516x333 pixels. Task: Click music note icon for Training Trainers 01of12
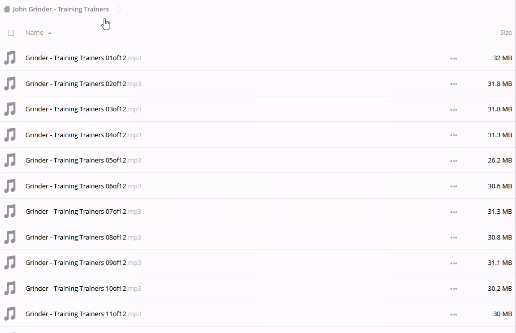click(10, 58)
